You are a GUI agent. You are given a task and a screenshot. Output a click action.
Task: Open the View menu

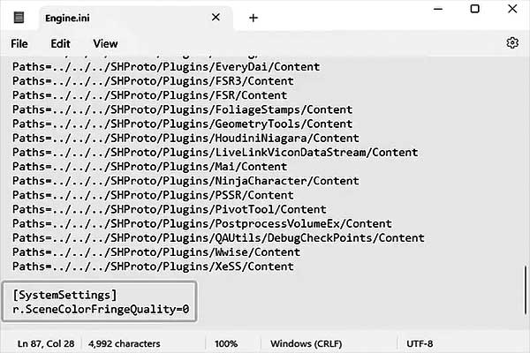click(105, 43)
